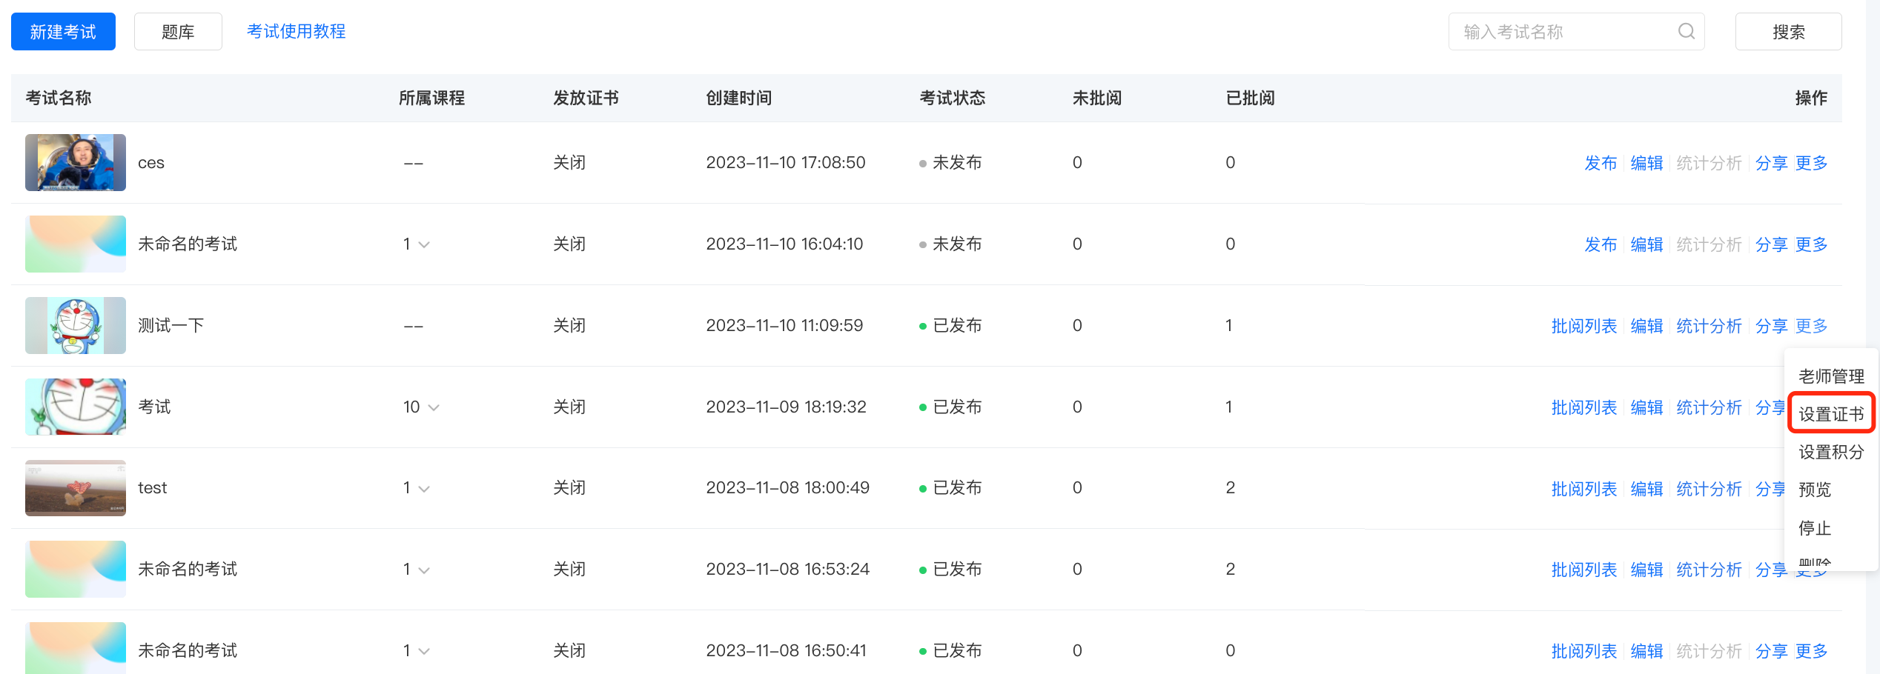Click the 搜索 button
The height and width of the screenshot is (674, 1880).
1788,32
